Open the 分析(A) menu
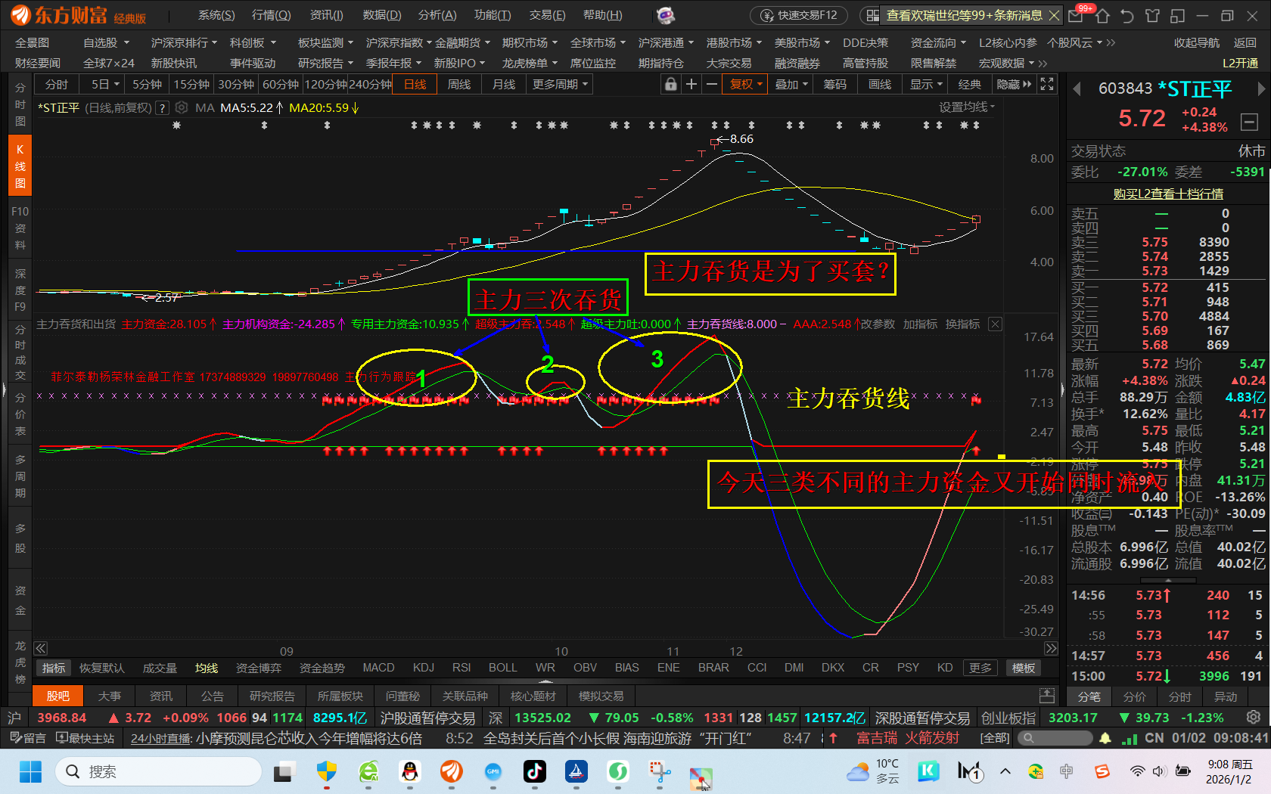The image size is (1271, 794). 437,15
